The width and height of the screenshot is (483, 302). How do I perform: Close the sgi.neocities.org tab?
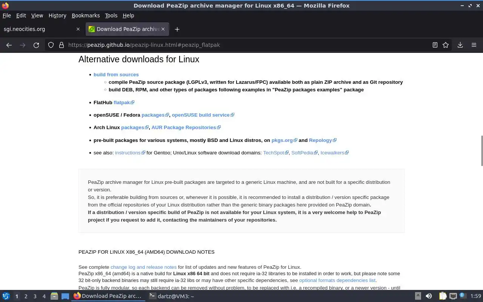[x=78, y=29]
